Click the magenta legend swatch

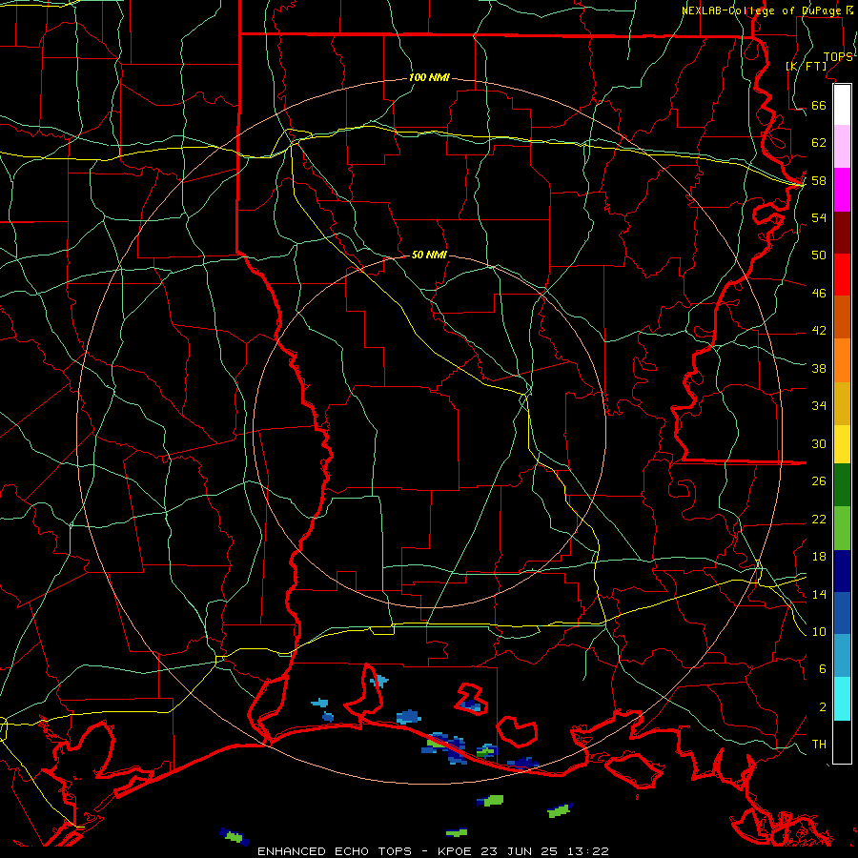pyautogui.click(x=842, y=190)
